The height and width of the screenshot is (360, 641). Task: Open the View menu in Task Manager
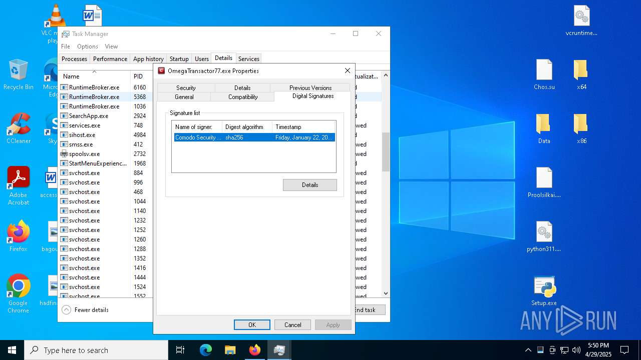[x=111, y=46]
